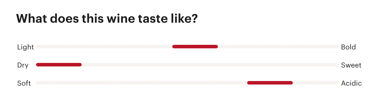Screen dimensions: 369x101
Task: Click the Dry–Sweet red indicator bar
Action: (x=59, y=65)
